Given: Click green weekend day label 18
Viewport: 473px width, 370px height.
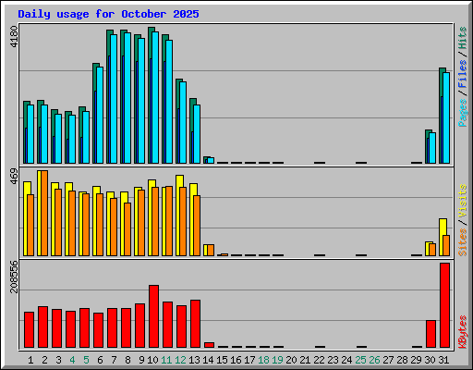Looking at the screenshot, I should 263,360.
